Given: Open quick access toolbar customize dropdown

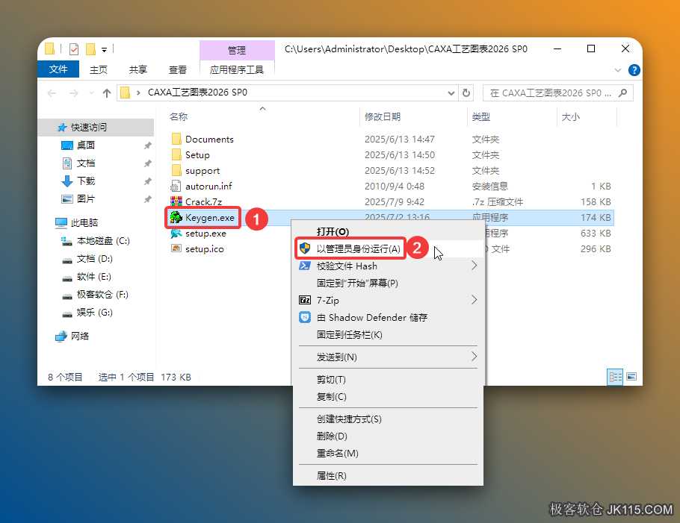Looking at the screenshot, I should pyautogui.click(x=104, y=50).
